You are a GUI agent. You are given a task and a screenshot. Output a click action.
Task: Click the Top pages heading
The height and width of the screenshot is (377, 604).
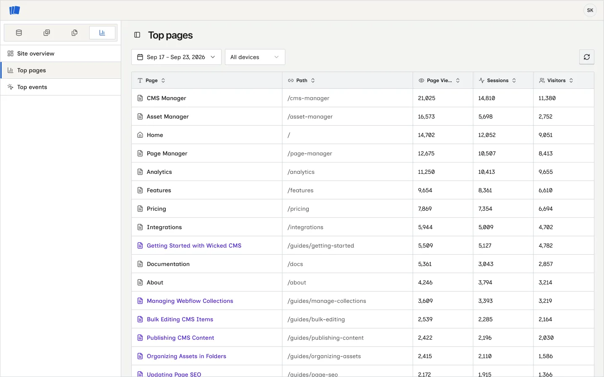[x=170, y=35]
